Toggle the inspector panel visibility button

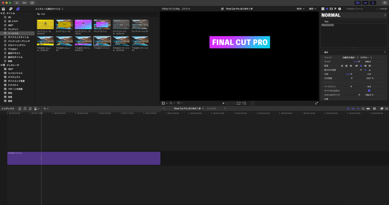(x=373, y=3)
